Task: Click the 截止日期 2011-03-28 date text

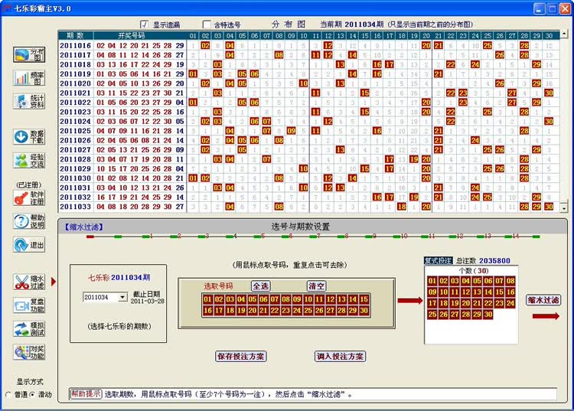Action: pyautogui.click(x=147, y=298)
